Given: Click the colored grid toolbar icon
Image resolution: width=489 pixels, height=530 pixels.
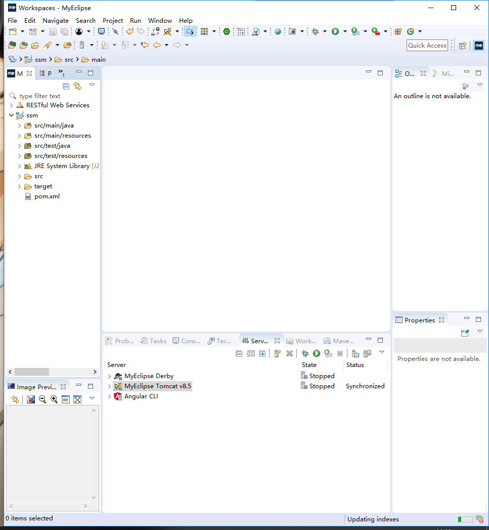Looking at the screenshot, I should tap(204, 31).
